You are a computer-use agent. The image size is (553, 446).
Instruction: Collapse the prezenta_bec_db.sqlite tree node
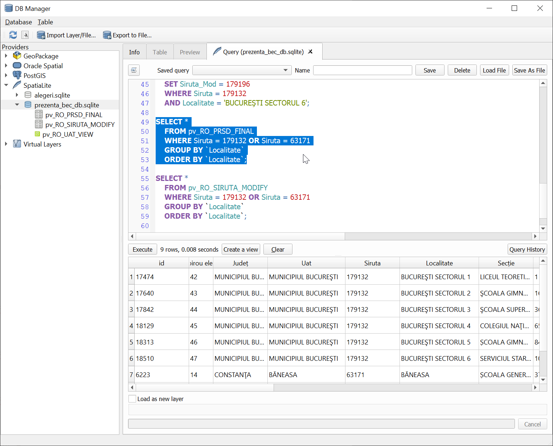(x=17, y=105)
